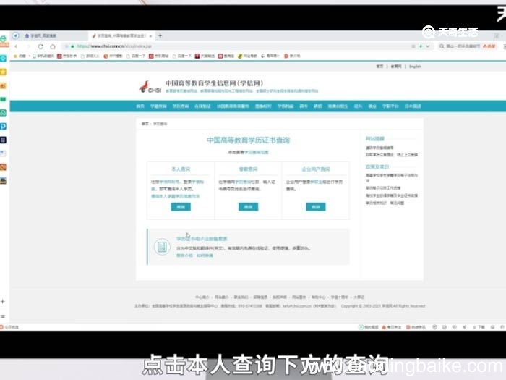506x380 pixels.
Task: Open 图像校对 in the navigation bar
Action: pos(263,106)
